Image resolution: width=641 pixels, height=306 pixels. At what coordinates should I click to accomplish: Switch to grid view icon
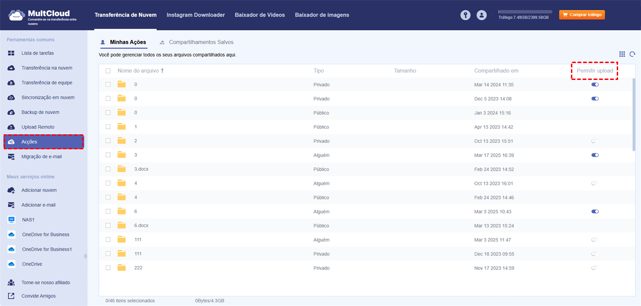point(622,54)
